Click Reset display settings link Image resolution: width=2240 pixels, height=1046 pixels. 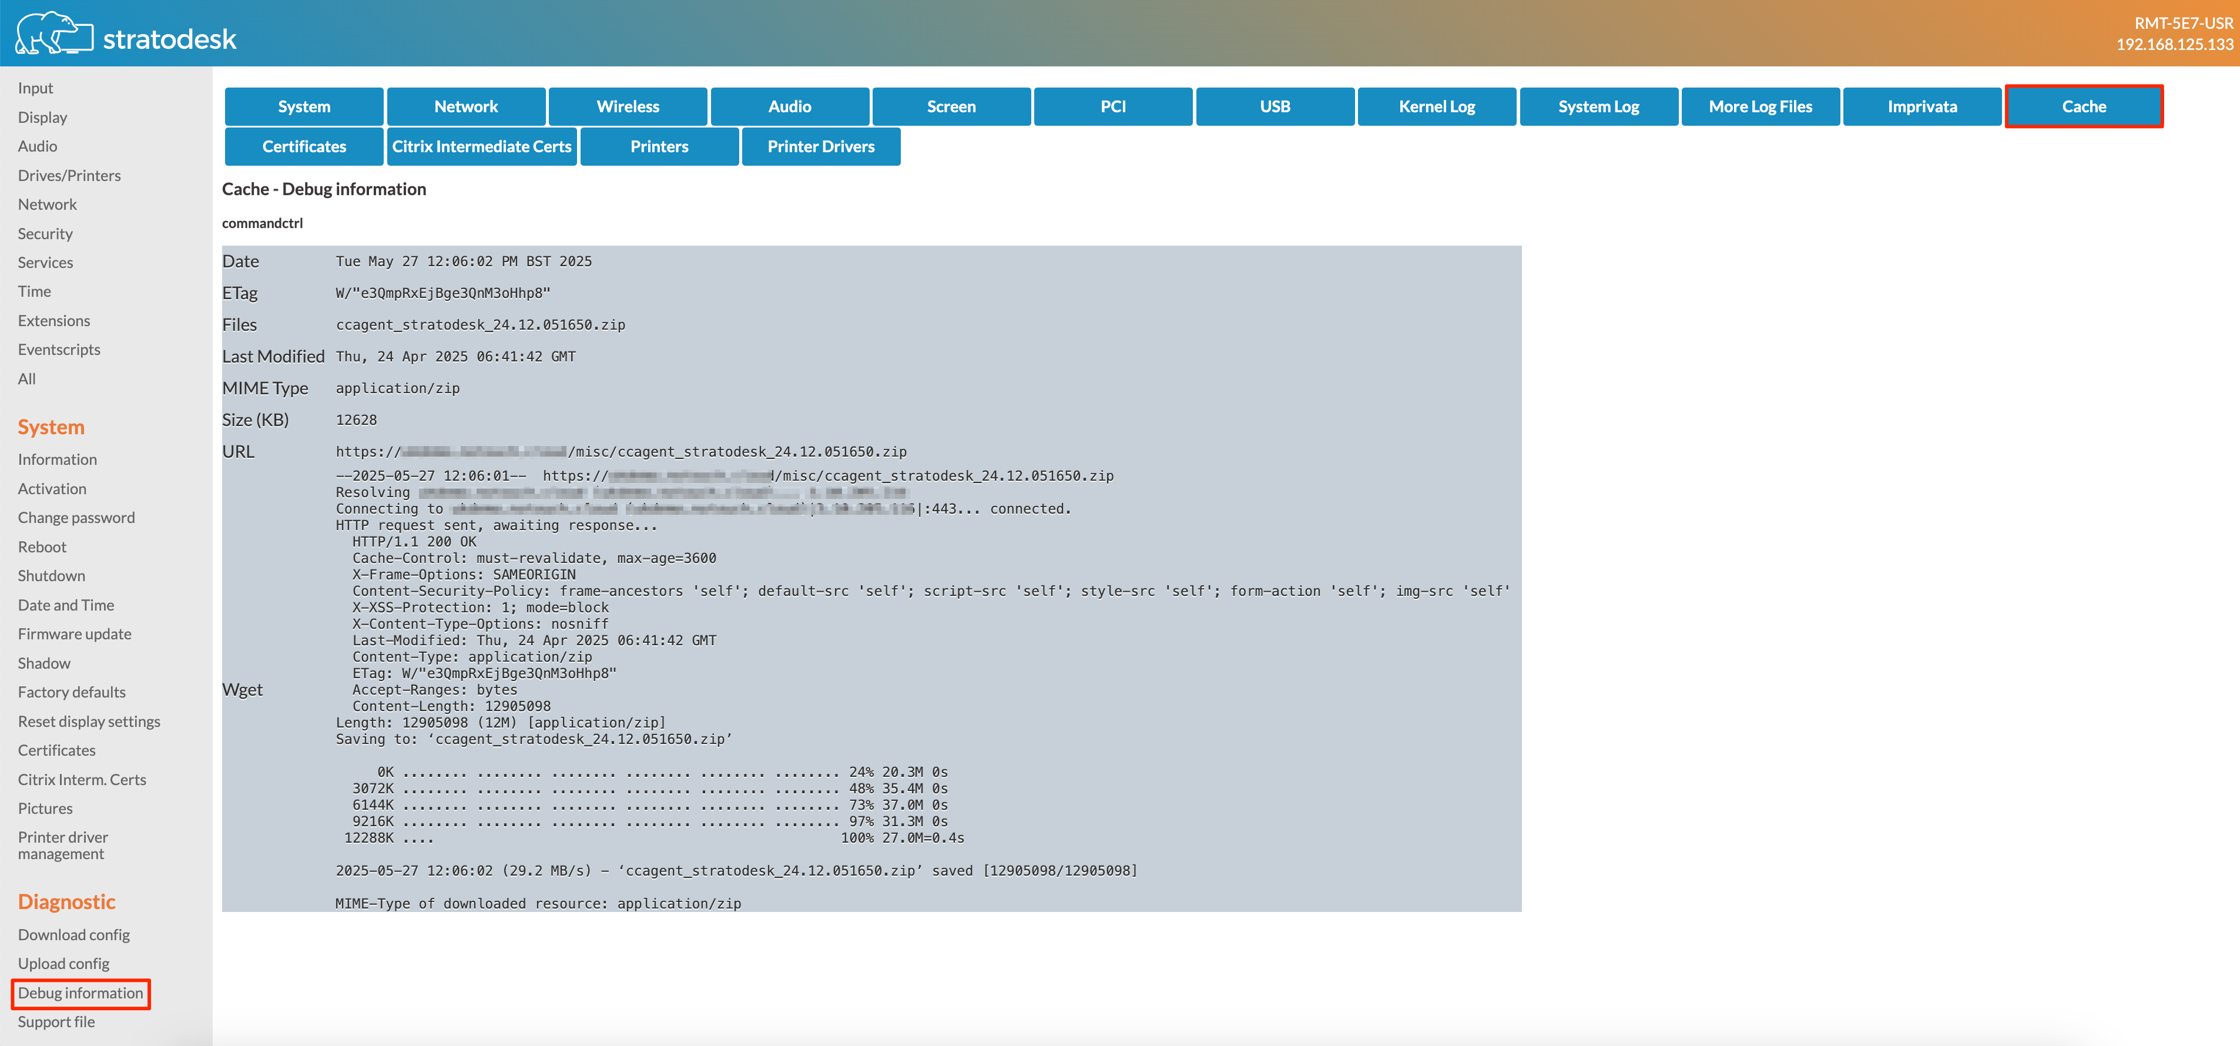click(89, 722)
